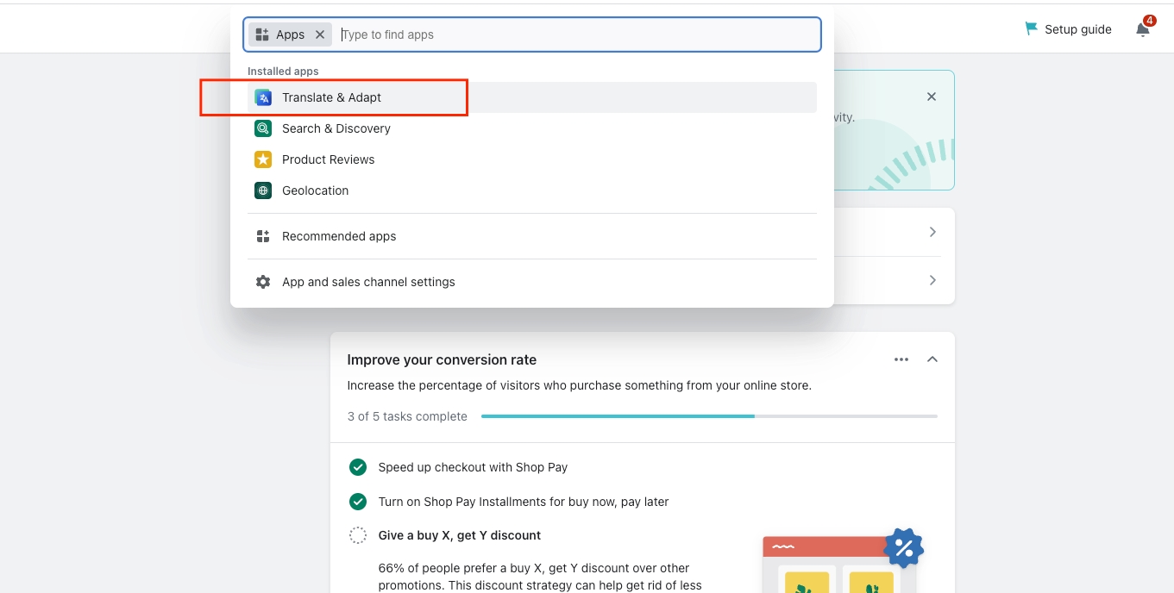Click the Search & Discovery app icon
The height and width of the screenshot is (593, 1174).
click(x=263, y=128)
